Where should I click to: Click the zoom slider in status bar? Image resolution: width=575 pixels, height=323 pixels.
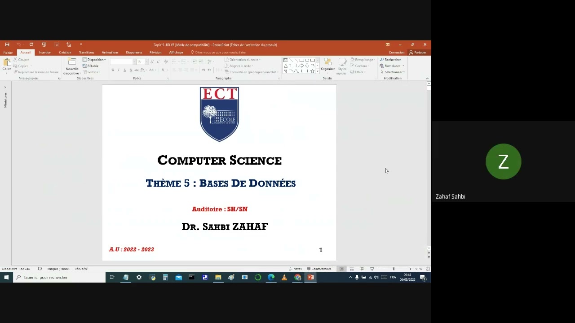[394, 269]
